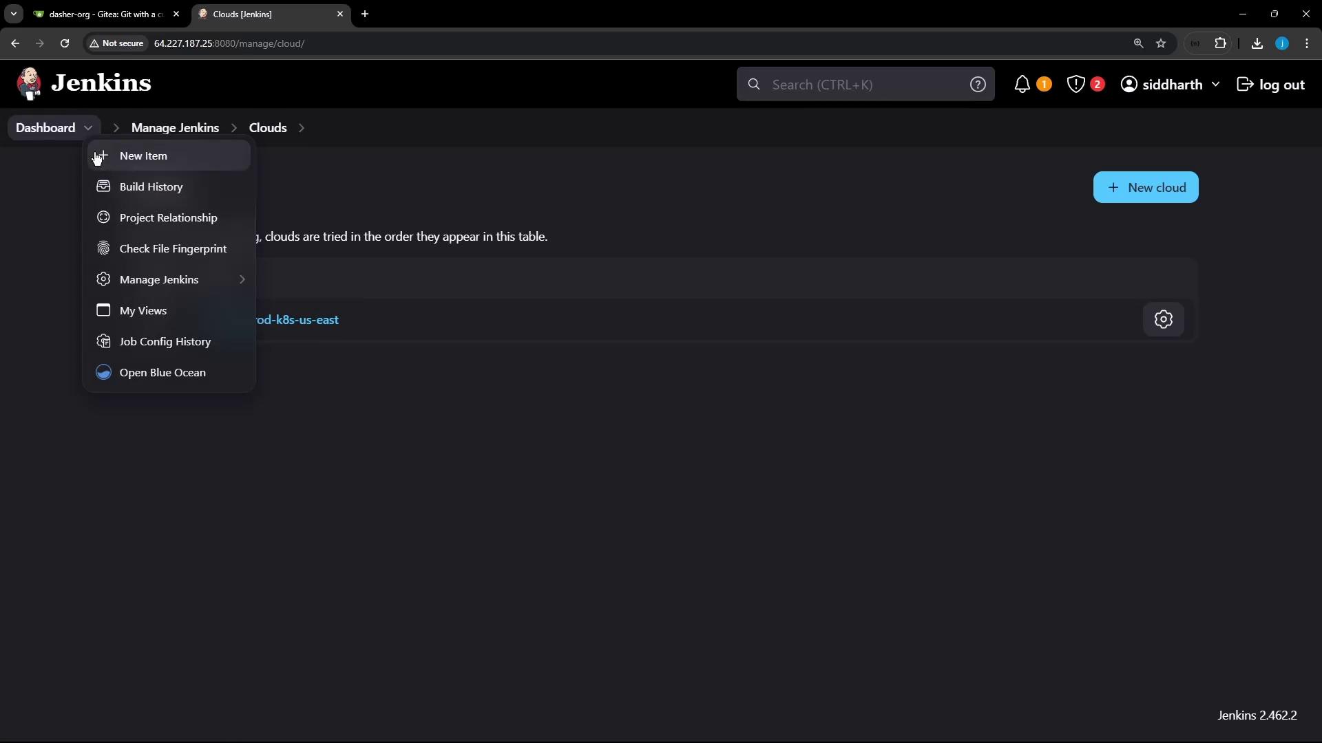Expand Manage Jenkins submenu arrow

[x=242, y=280]
